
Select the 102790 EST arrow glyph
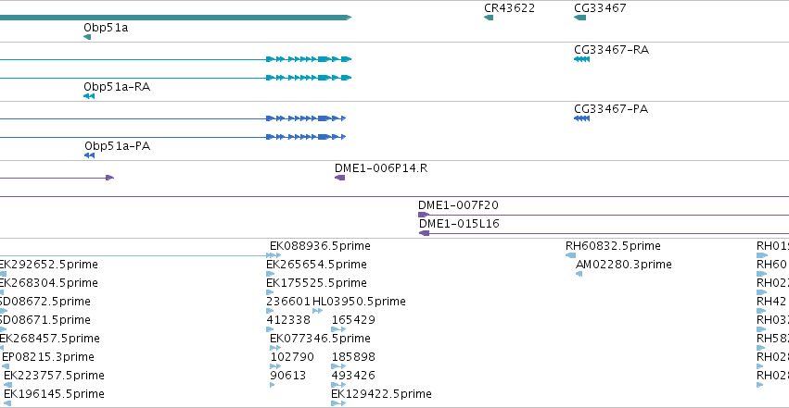click(275, 366)
